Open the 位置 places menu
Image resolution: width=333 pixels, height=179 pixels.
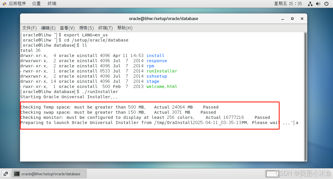point(36,4)
